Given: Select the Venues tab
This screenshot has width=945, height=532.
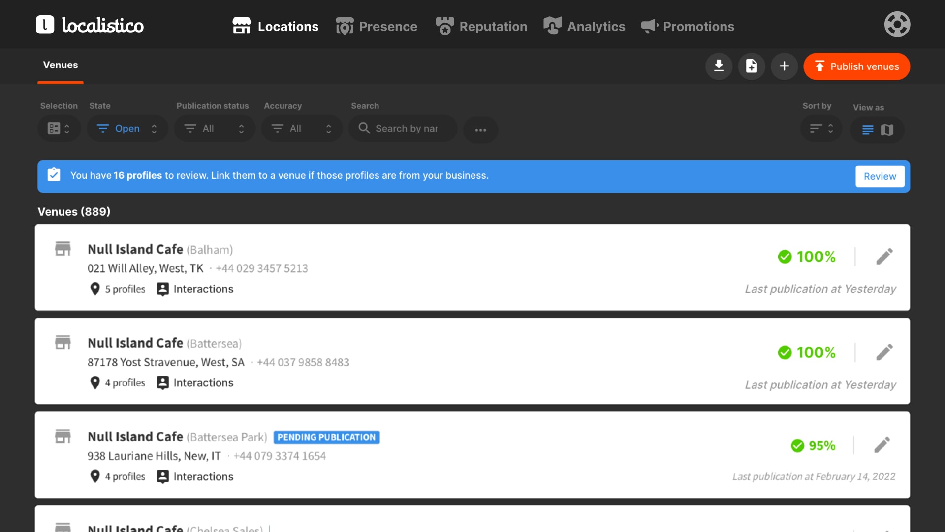Looking at the screenshot, I should point(60,65).
